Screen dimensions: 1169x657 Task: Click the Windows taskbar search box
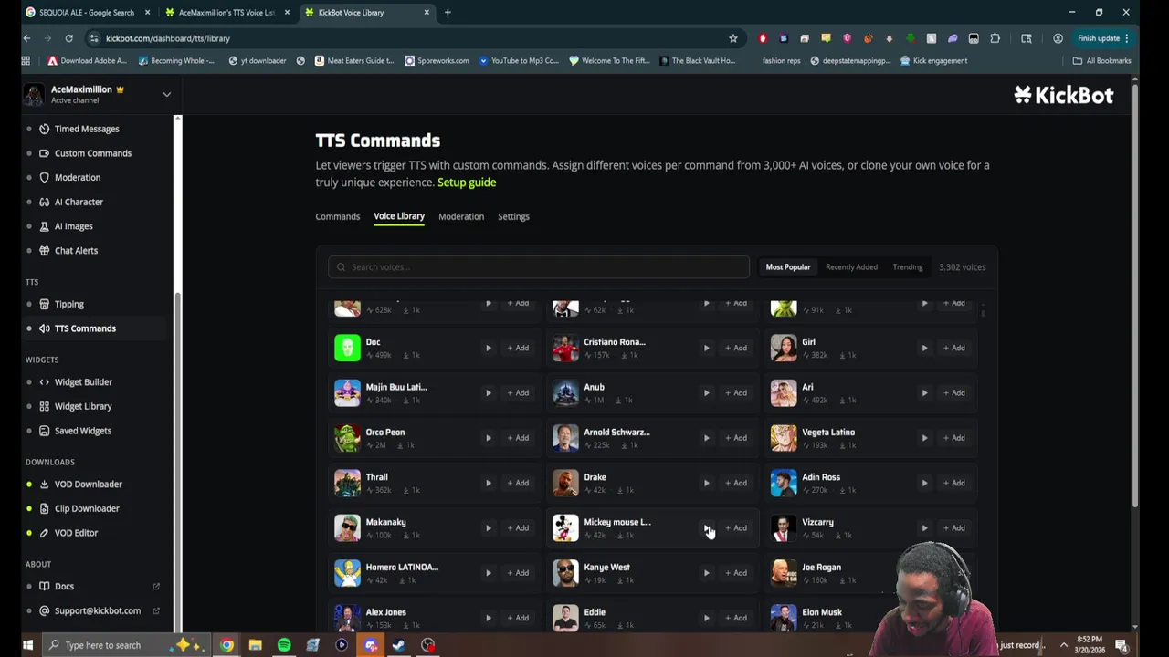126,645
